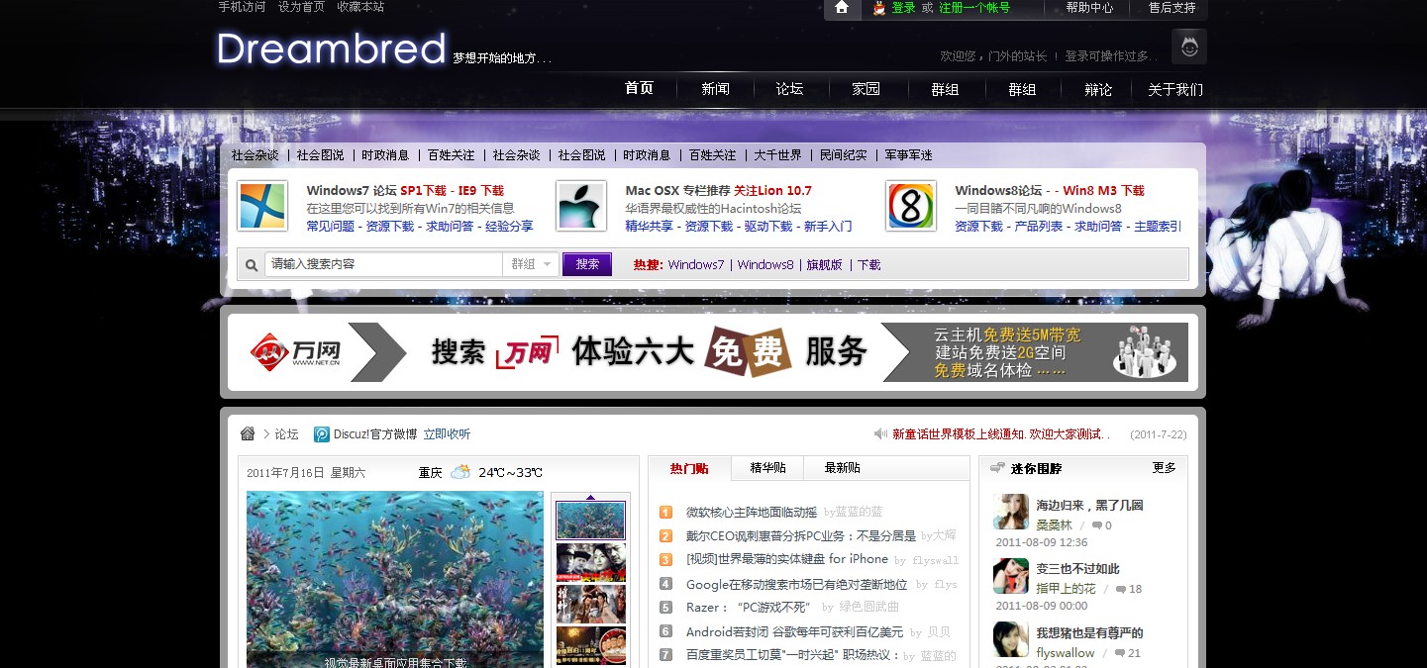Click the green 登录 link

903,8
